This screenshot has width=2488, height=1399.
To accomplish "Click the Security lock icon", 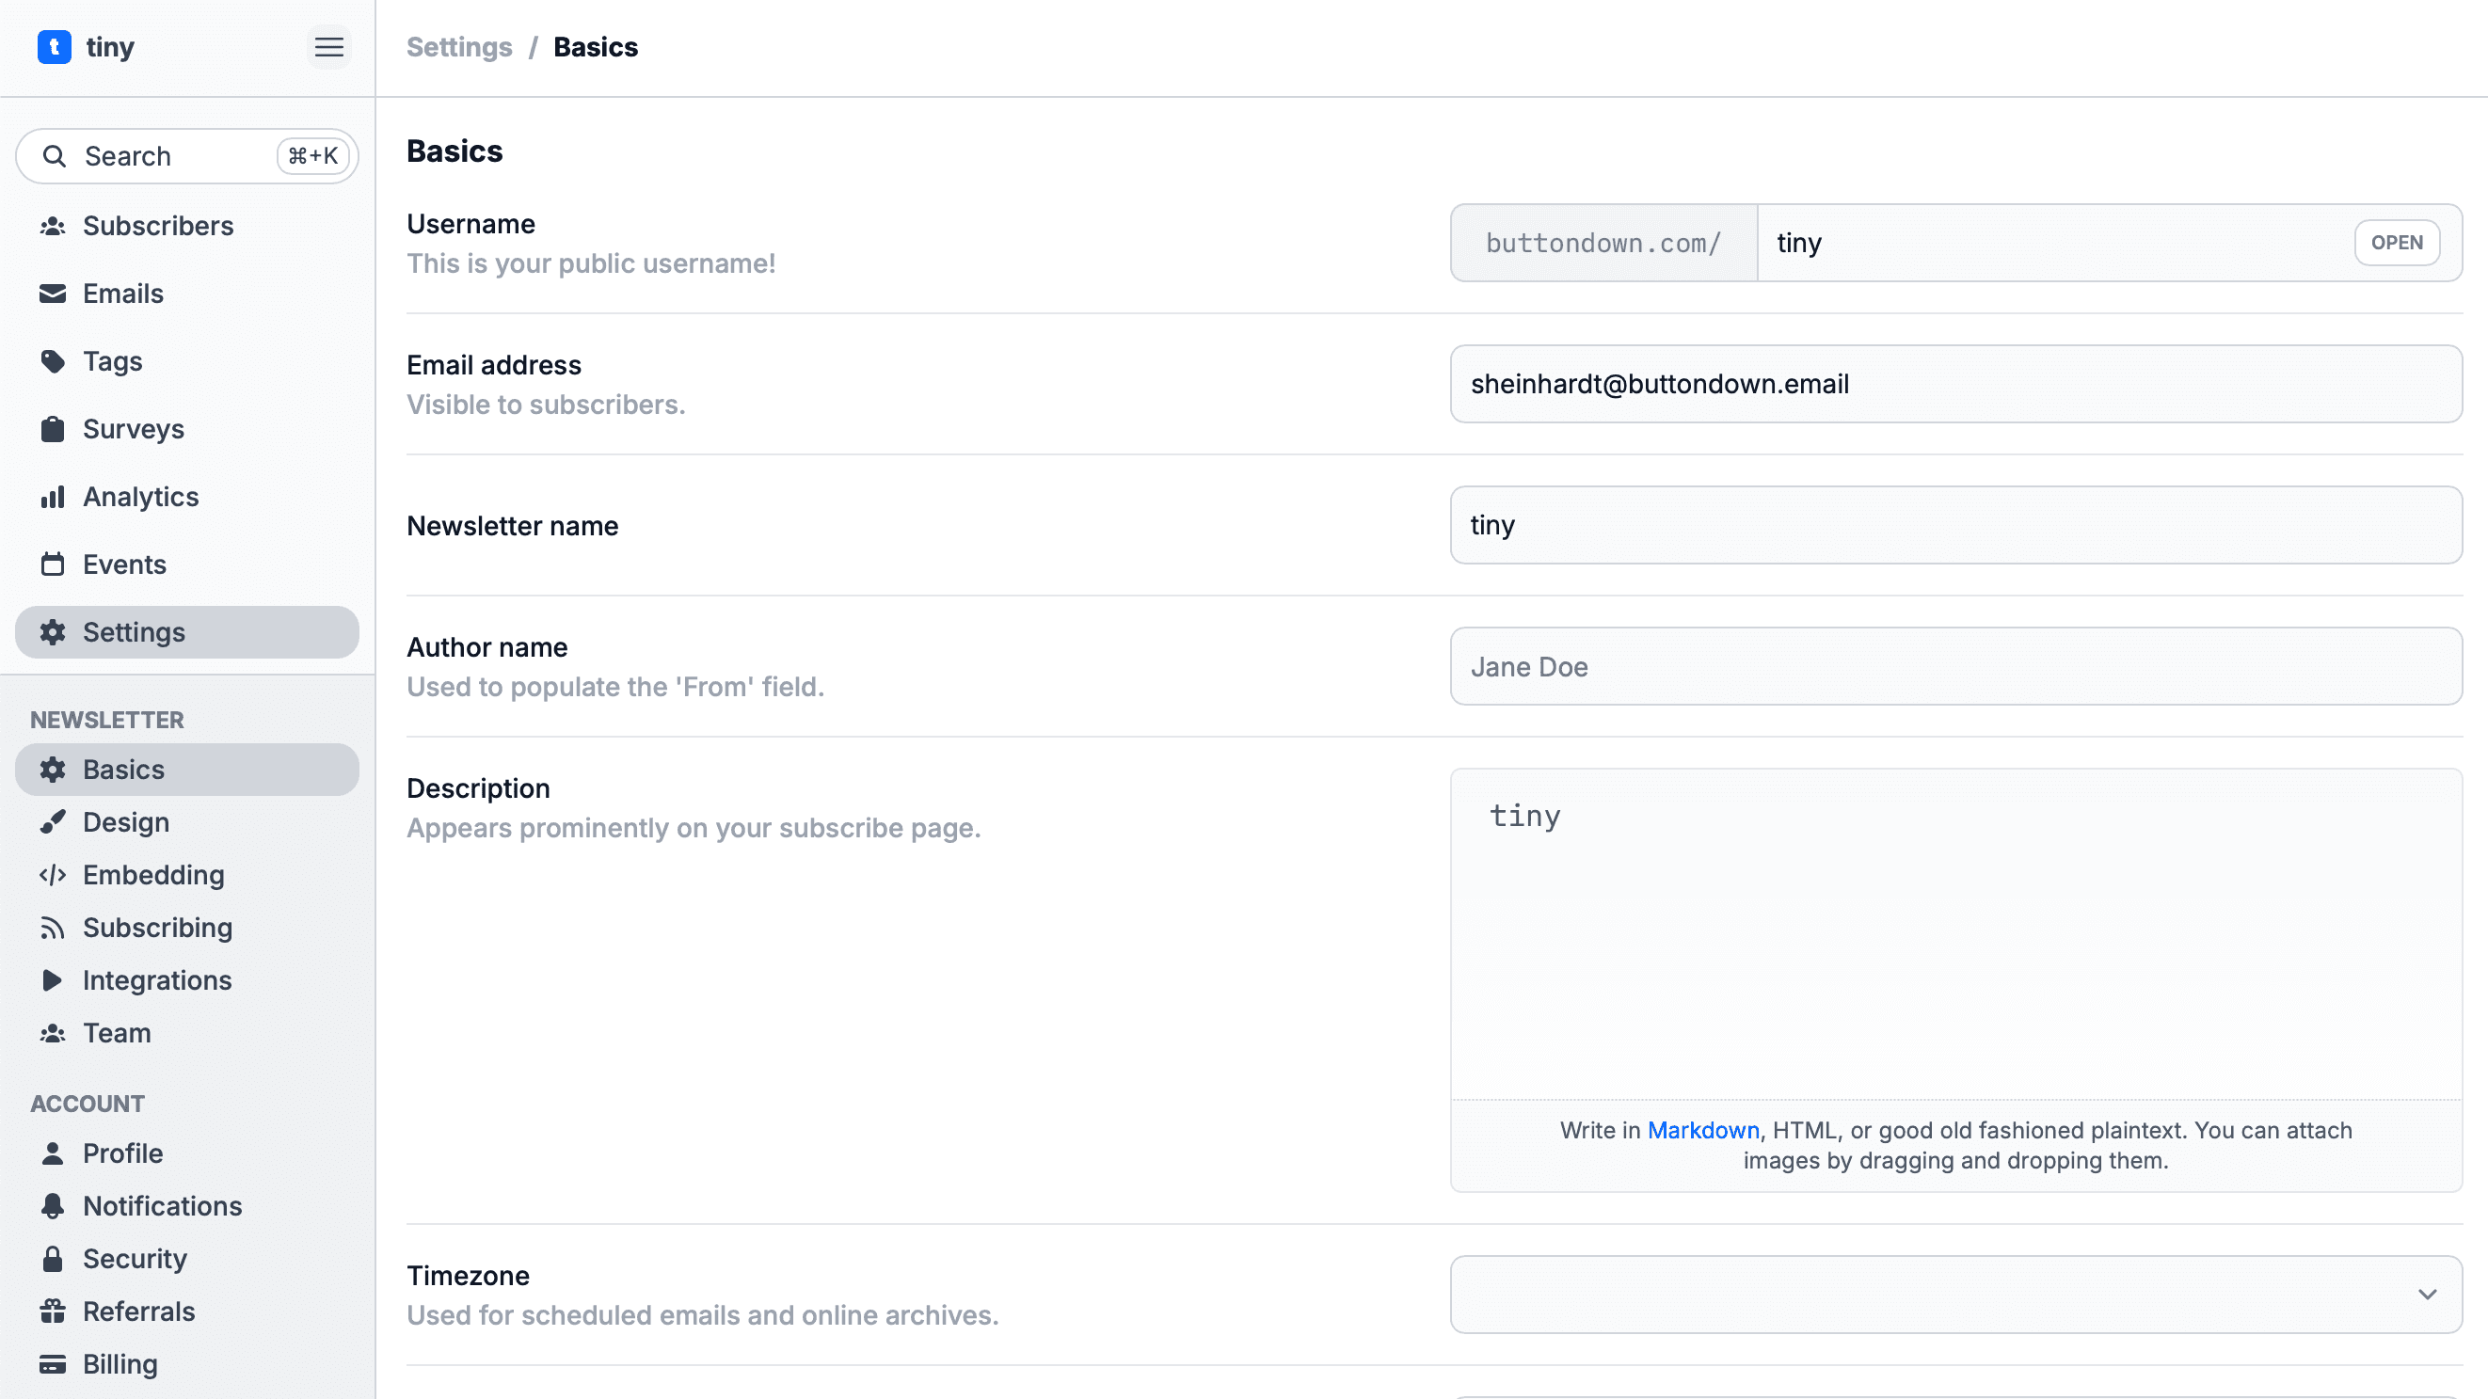I will point(52,1259).
